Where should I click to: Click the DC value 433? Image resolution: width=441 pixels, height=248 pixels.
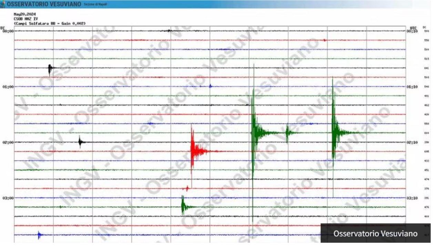pos(427,161)
